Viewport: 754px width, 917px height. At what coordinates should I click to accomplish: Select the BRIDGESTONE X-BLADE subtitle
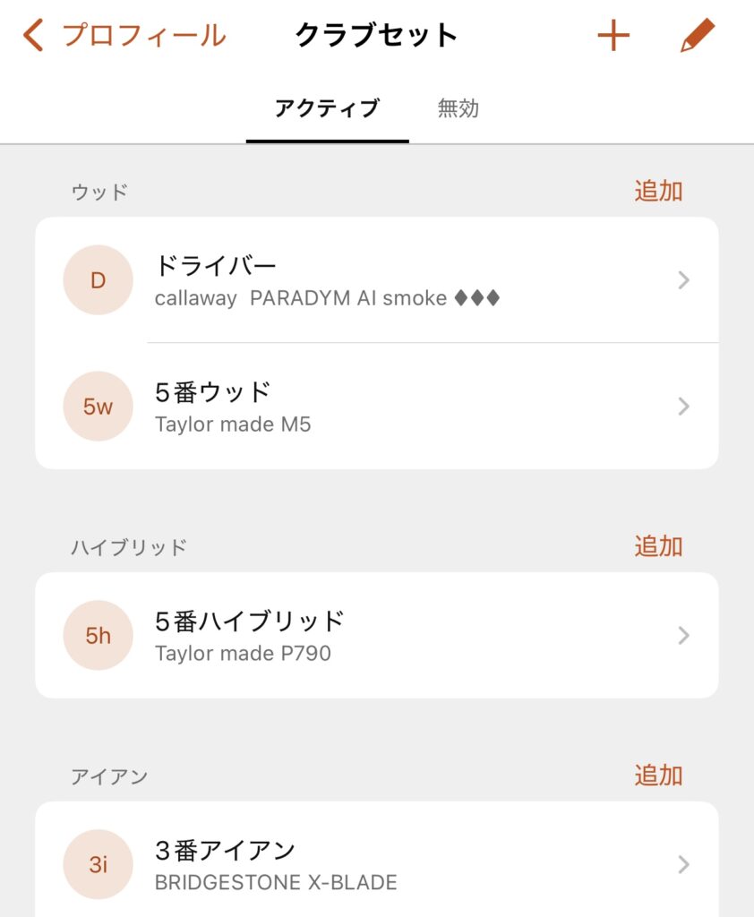[276, 883]
